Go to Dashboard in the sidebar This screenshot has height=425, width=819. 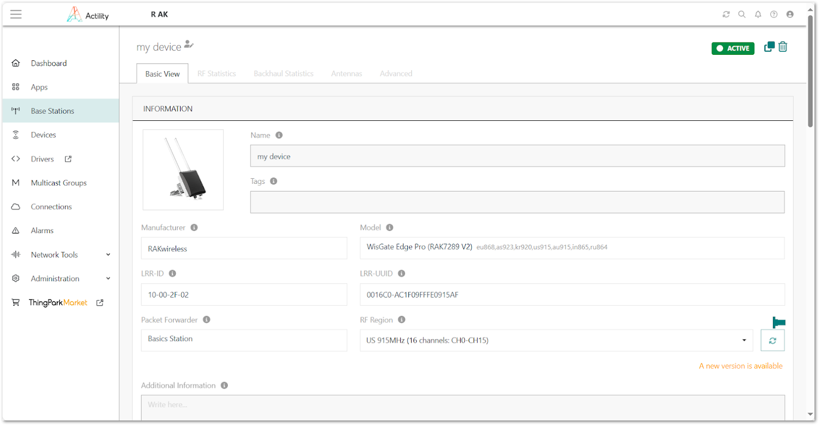click(x=49, y=63)
